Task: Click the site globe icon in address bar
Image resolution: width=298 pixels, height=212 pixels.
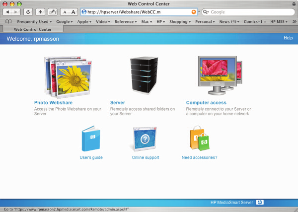Action: [84, 12]
